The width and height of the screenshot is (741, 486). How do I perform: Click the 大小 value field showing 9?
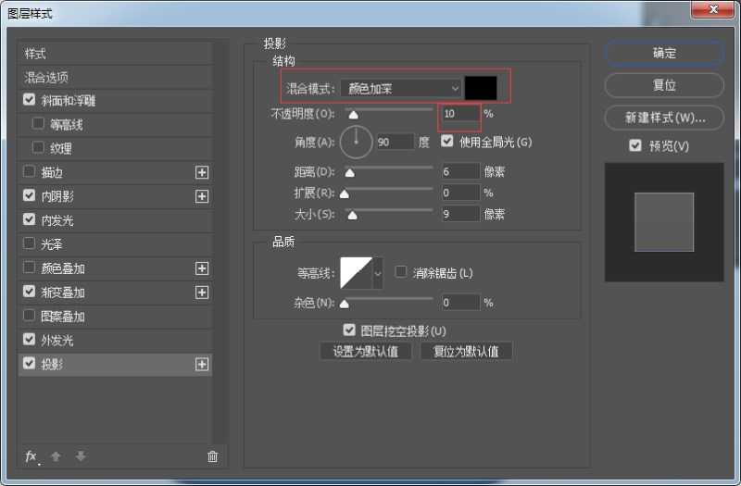point(460,215)
